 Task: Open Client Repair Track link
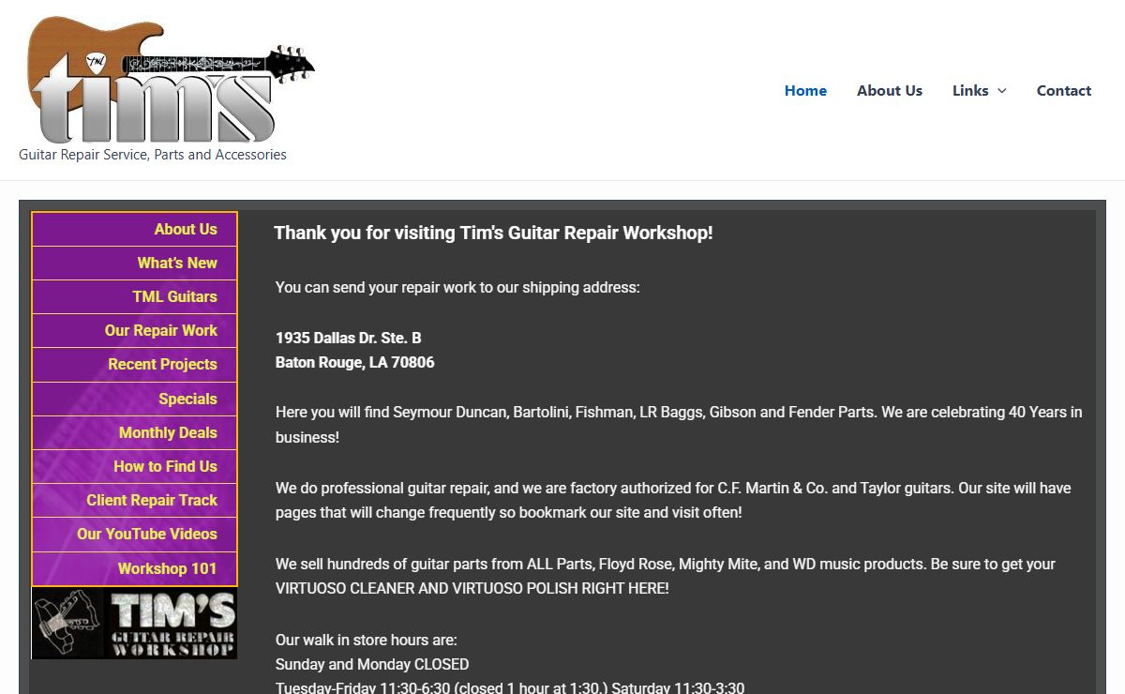point(134,500)
